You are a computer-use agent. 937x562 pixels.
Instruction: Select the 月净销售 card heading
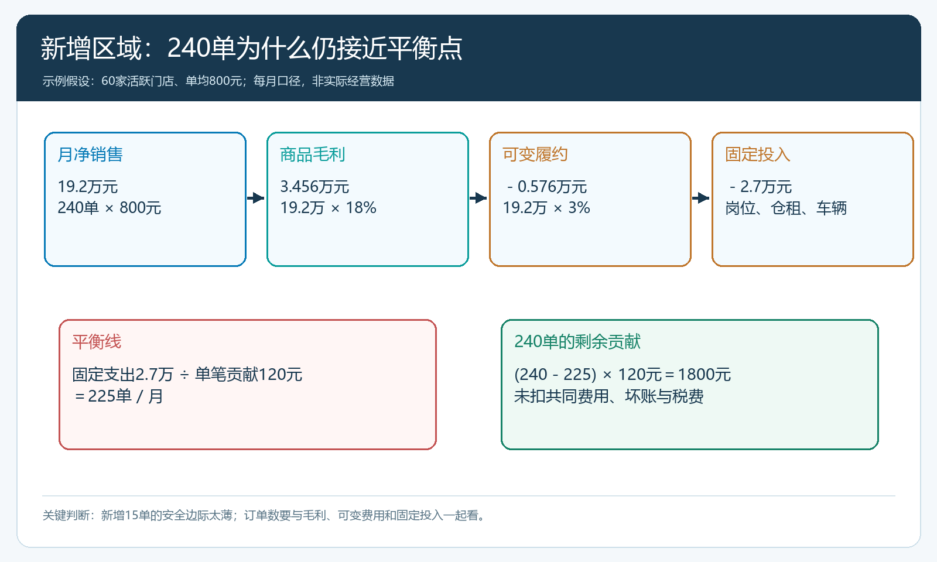click(90, 154)
